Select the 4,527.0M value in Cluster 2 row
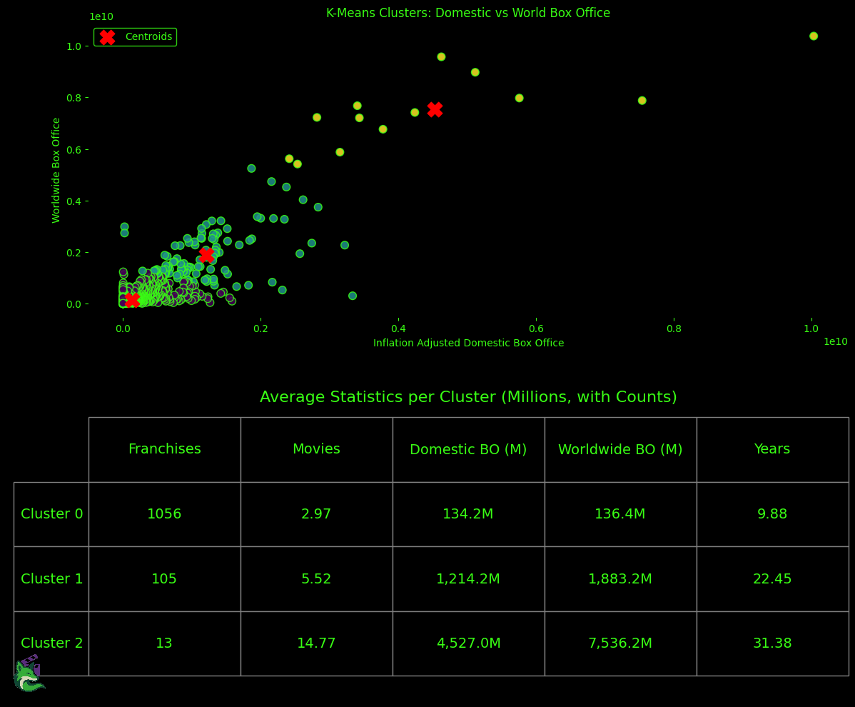This screenshot has width=855, height=707. point(468,643)
